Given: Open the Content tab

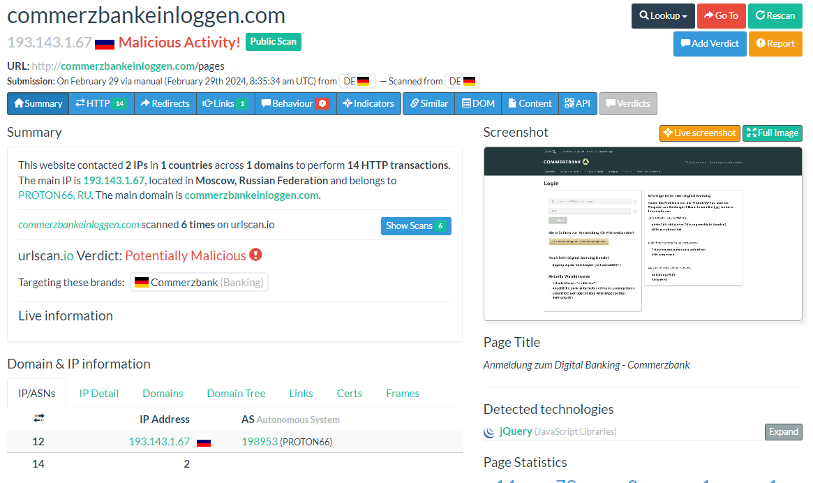Looking at the screenshot, I should (530, 103).
